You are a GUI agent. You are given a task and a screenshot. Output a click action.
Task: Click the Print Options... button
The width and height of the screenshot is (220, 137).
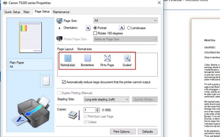pos(123,132)
